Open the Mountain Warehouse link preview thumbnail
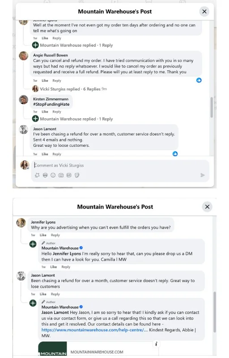This screenshot has height=358, width=229. coord(52,349)
